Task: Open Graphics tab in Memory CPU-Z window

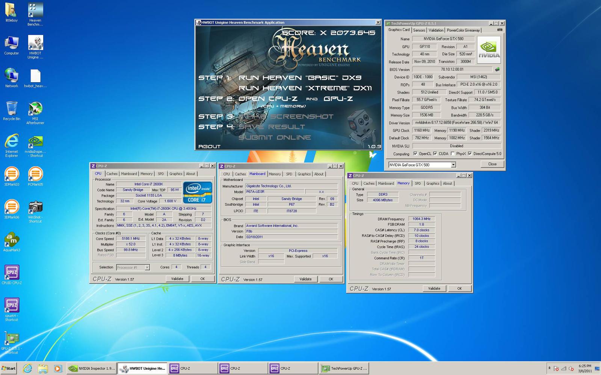Action: (433, 184)
